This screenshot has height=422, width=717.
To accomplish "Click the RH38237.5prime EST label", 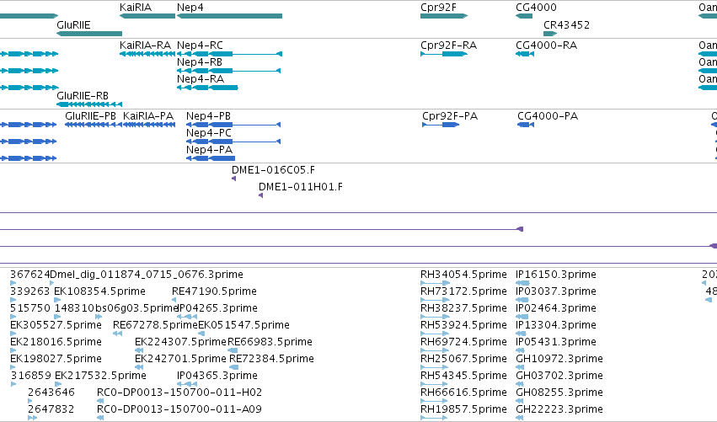I will tap(463, 308).
